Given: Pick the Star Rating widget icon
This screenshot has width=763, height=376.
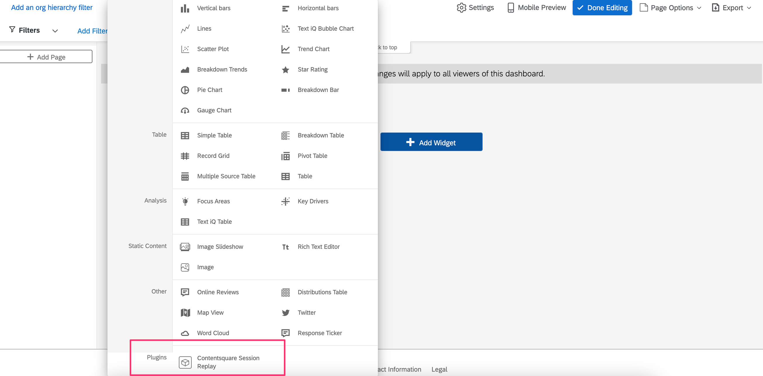Looking at the screenshot, I should click(285, 69).
